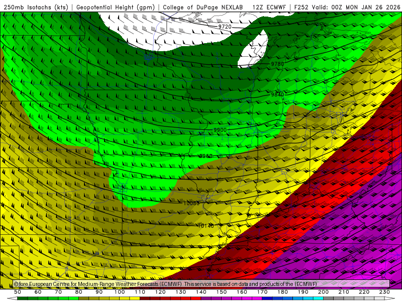Click the 110 value on the color scale

140,292
